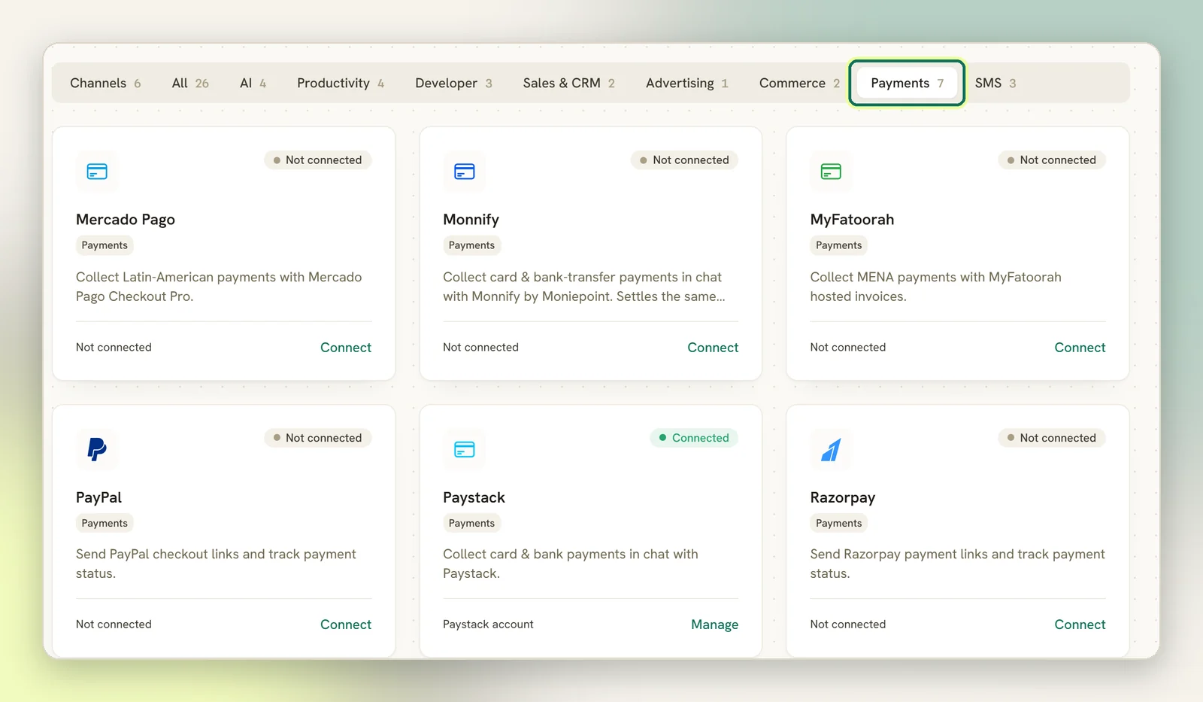
Task: Open the Commerce tab
Action: pos(799,83)
